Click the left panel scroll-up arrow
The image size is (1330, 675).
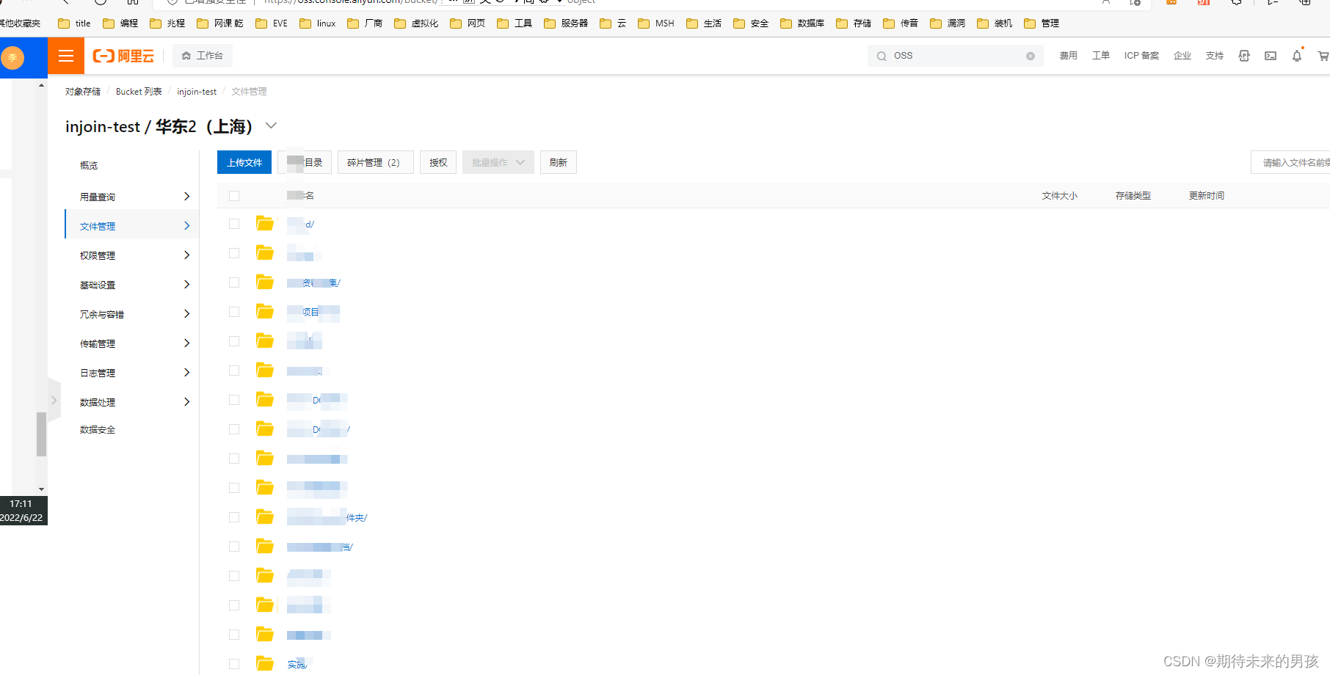(x=41, y=86)
